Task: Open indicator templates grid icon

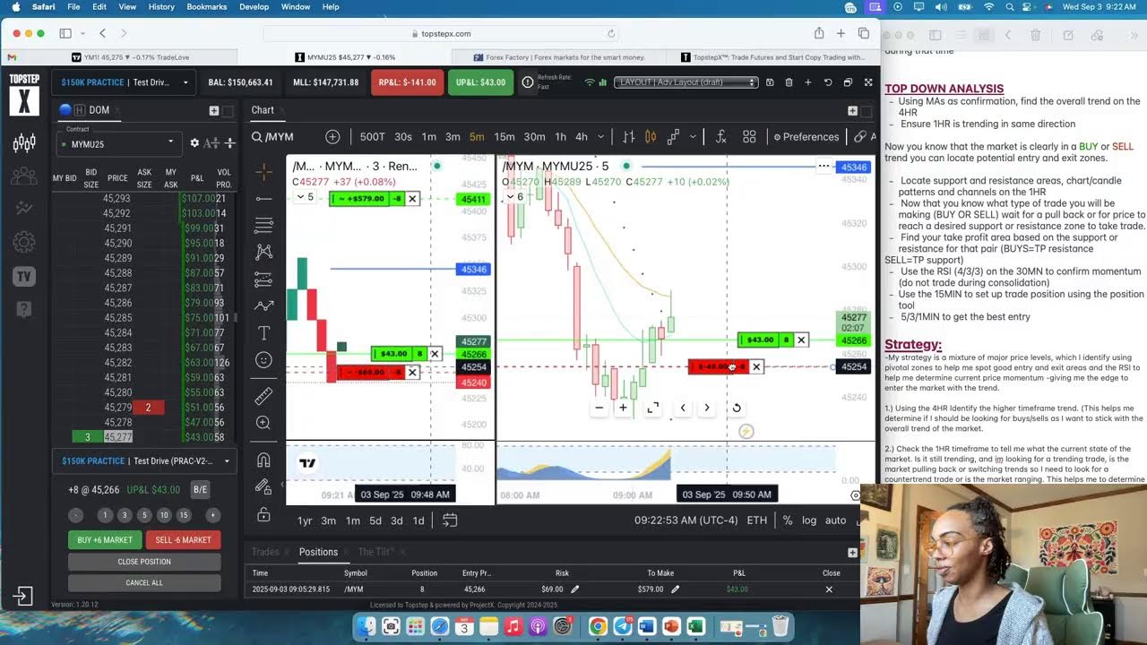Action: tap(749, 137)
